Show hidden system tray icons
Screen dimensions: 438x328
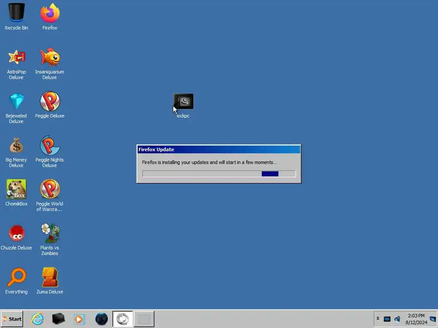pos(378,319)
